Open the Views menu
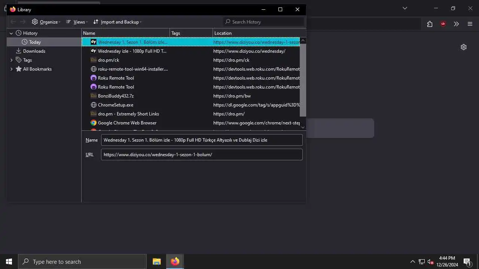The image size is (479, 269). click(x=76, y=22)
